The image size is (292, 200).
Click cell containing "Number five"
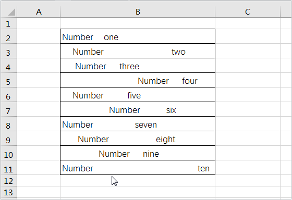138,94
